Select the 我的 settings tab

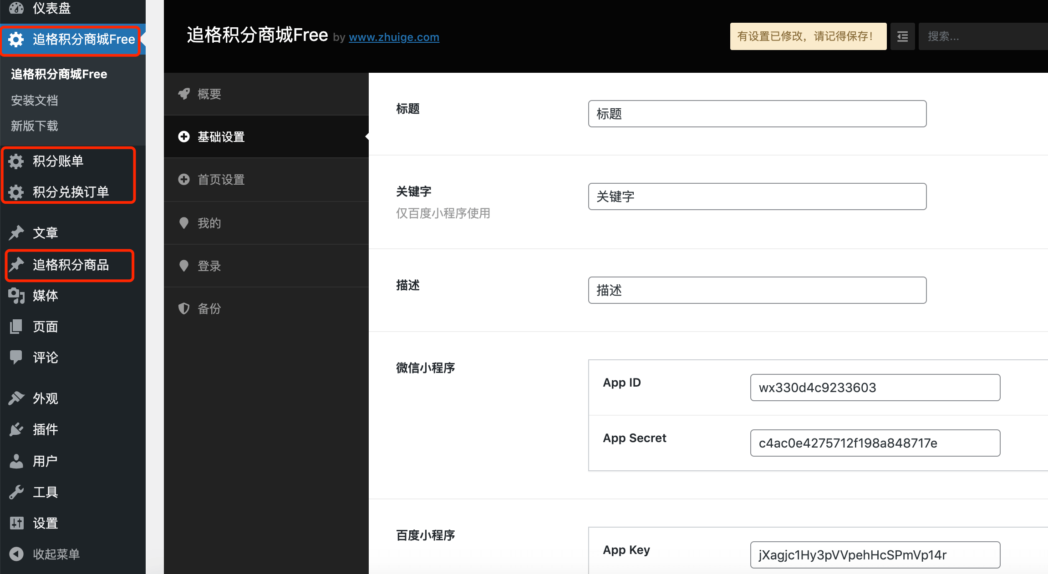[209, 223]
